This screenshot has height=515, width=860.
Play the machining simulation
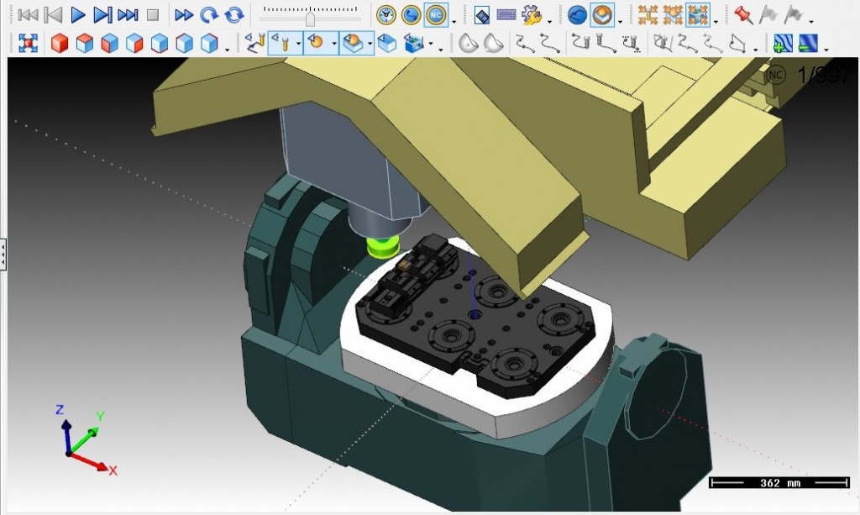(x=78, y=15)
